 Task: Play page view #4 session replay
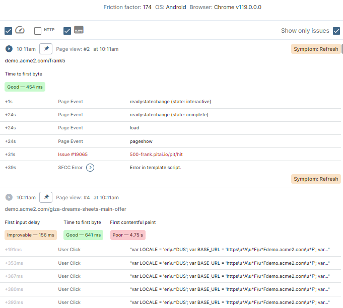[x=9, y=197]
